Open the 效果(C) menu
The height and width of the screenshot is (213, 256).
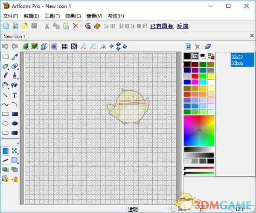(x=73, y=16)
